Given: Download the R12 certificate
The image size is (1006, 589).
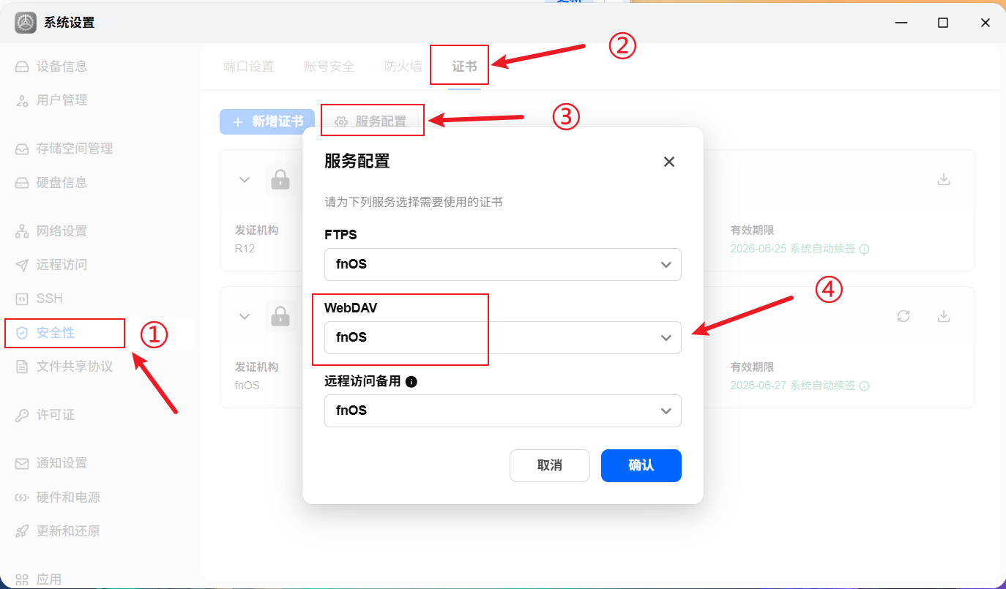Looking at the screenshot, I should [x=944, y=179].
